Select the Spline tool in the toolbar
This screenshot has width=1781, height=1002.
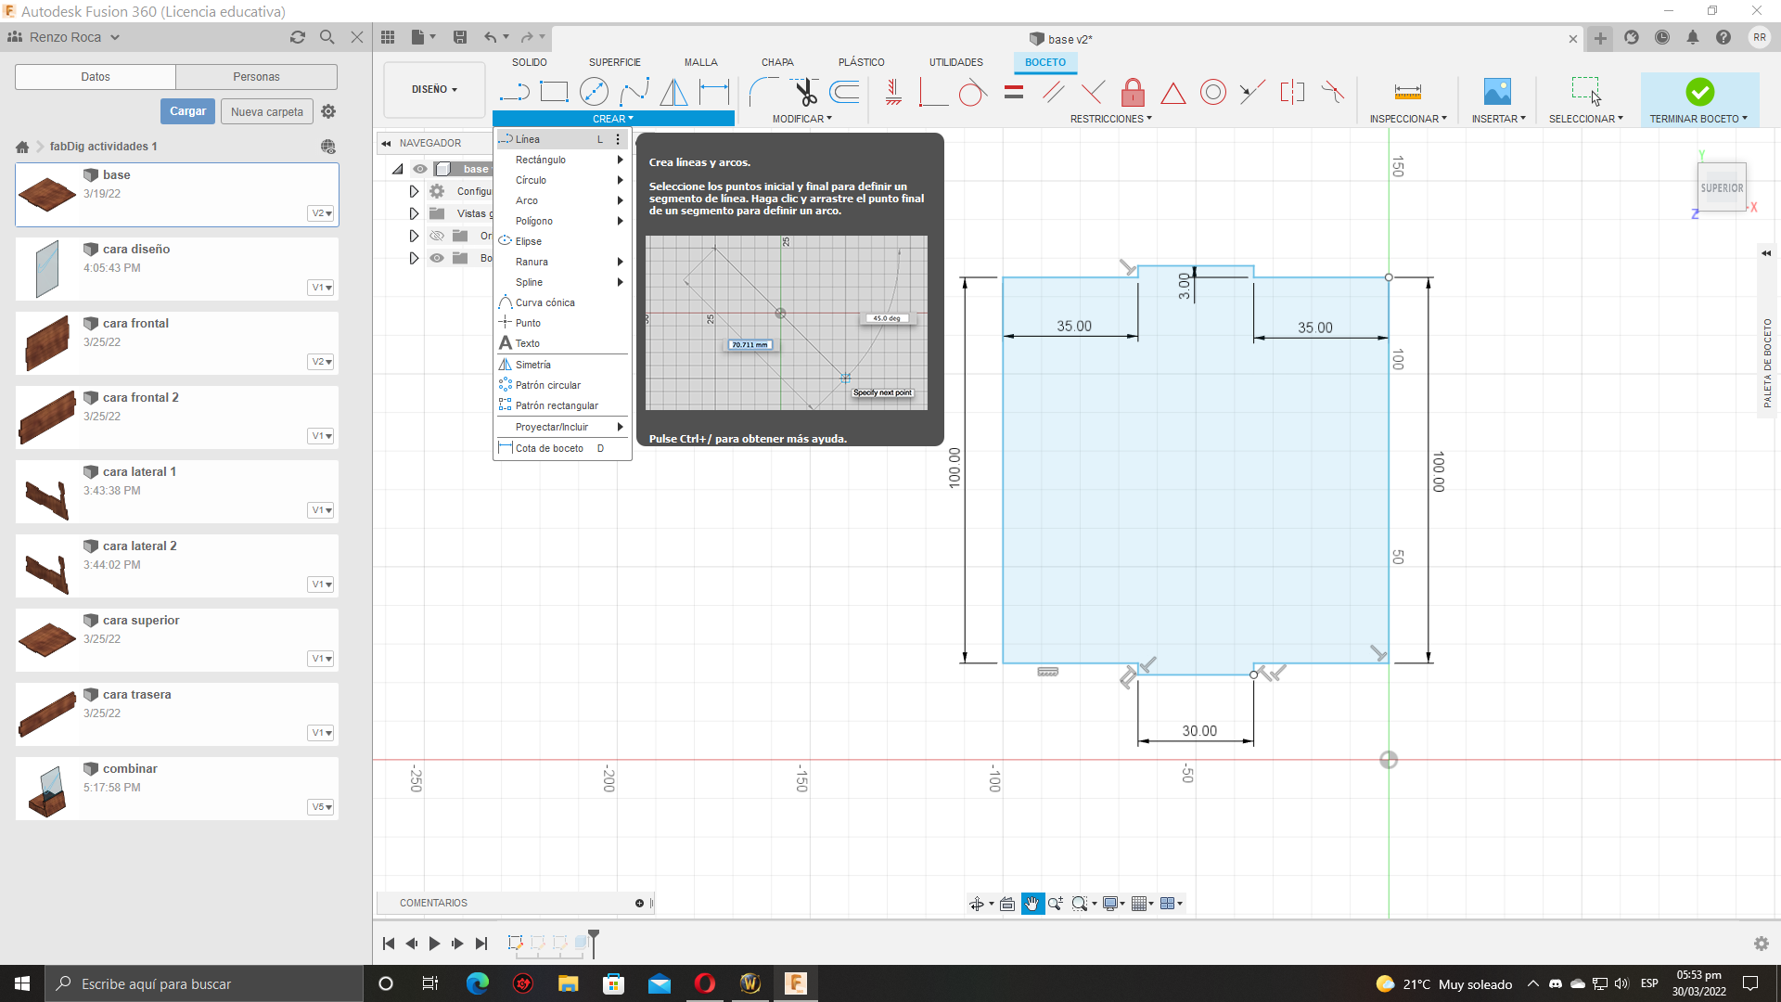(x=634, y=92)
